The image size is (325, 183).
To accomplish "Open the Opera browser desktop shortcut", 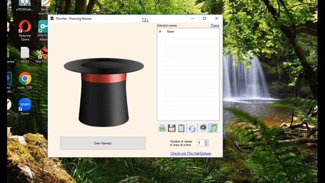I will click(x=25, y=30).
